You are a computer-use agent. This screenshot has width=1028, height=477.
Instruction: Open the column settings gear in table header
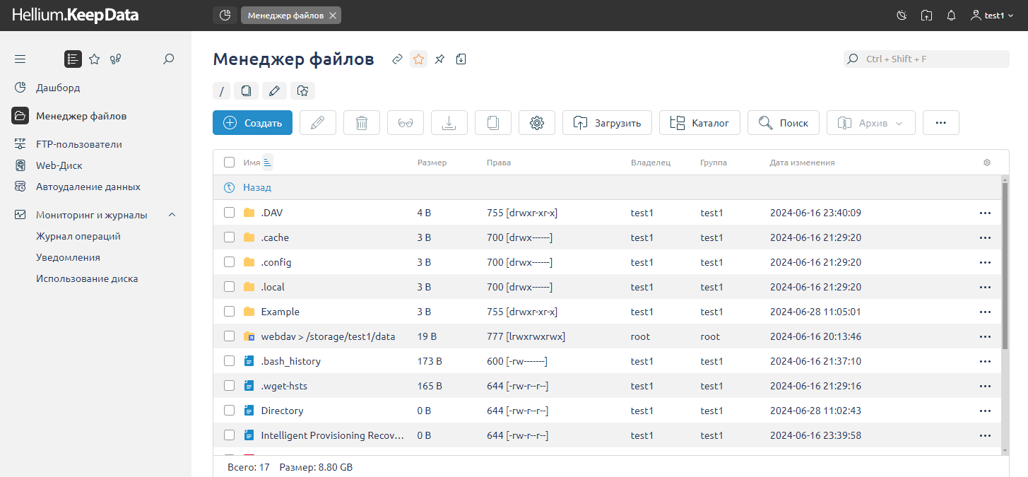(987, 163)
